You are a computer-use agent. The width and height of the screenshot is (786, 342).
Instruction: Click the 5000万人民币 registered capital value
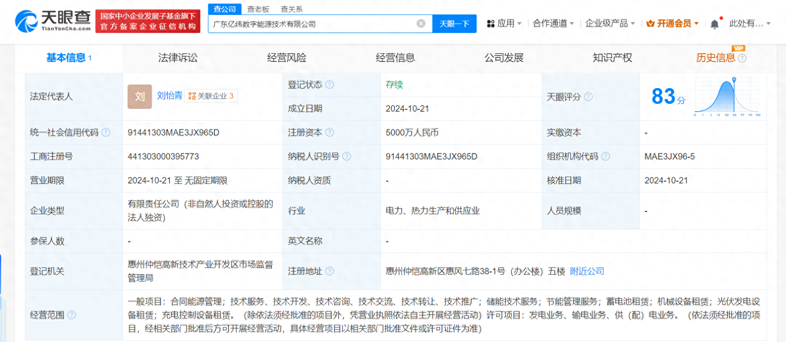[412, 132]
